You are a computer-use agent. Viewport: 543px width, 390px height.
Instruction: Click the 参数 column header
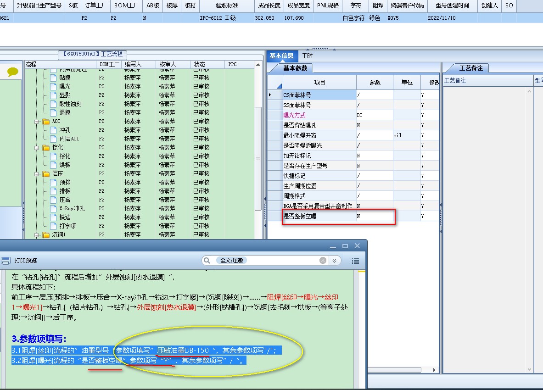coord(375,83)
